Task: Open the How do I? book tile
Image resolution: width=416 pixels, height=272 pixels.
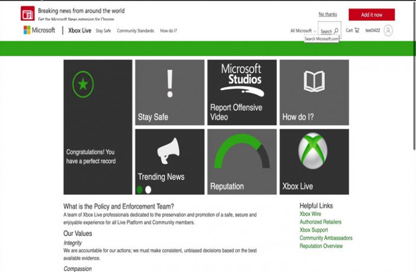Action: coord(313,91)
